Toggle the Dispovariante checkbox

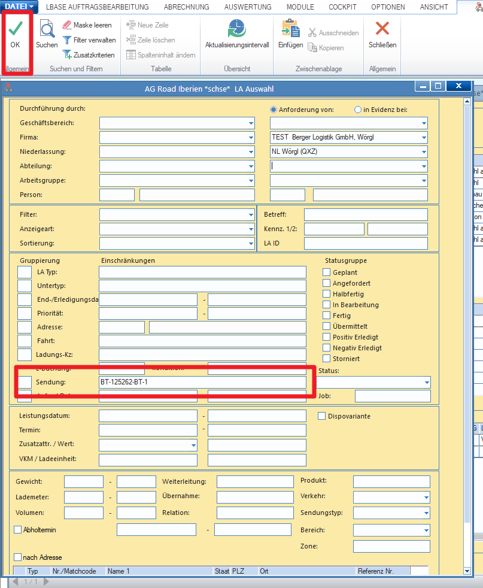(321, 416)
